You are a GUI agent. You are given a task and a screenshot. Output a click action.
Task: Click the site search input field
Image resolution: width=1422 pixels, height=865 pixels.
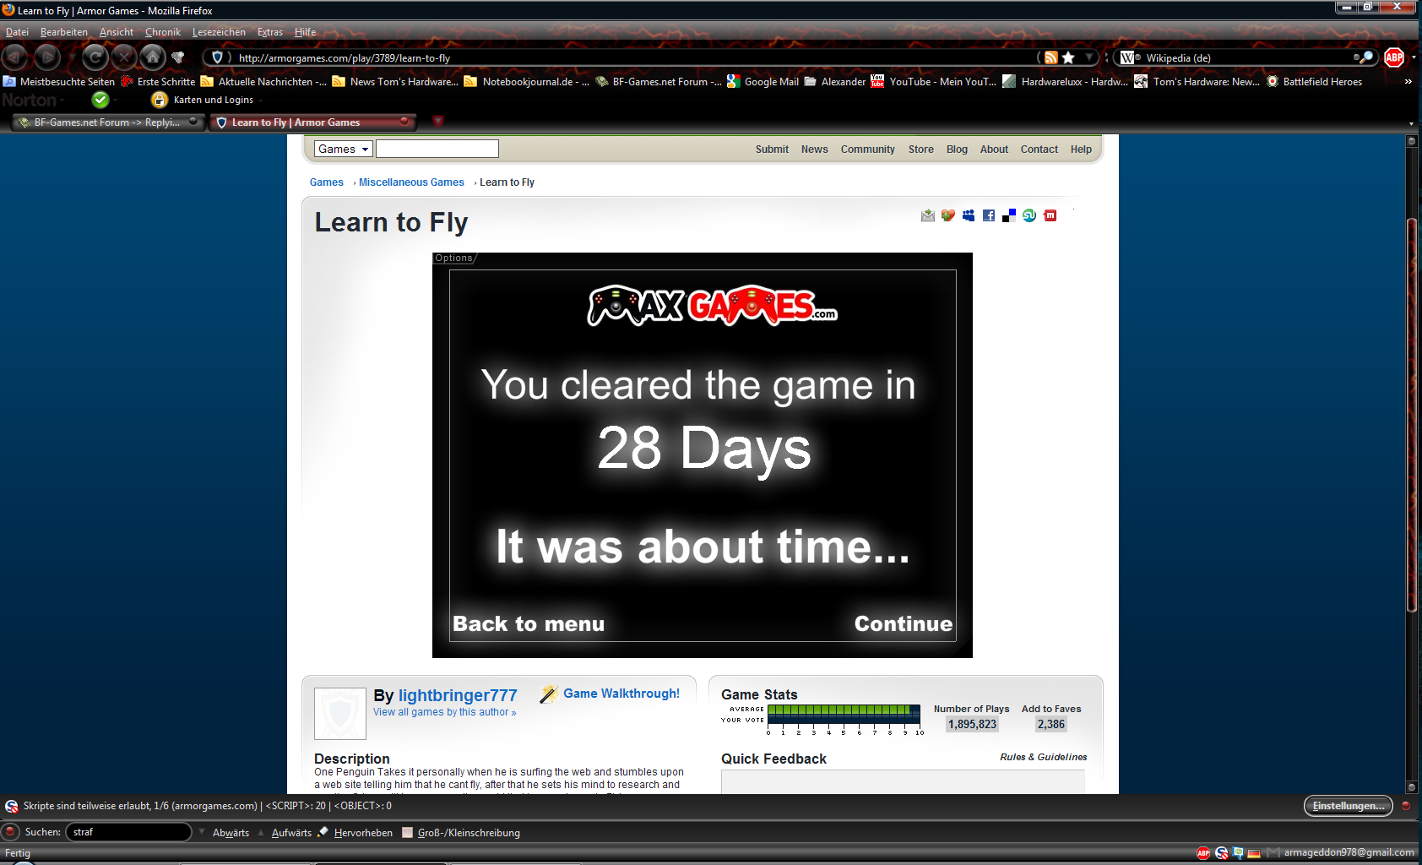[437, 149]
